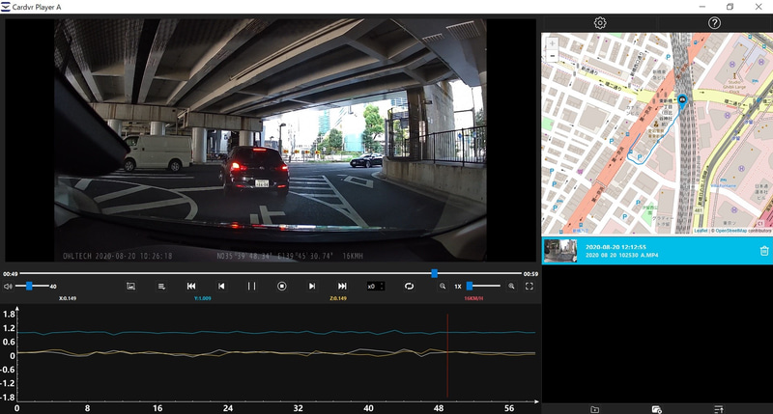
Task: Click the 16KM/H speed reading
Action: coord(473,298)
